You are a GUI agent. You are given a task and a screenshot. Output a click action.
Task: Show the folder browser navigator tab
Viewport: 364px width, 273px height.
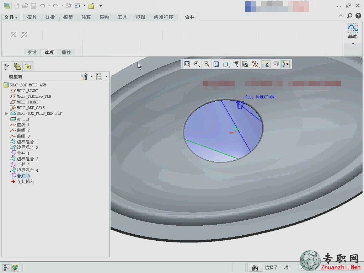[17, 66]
